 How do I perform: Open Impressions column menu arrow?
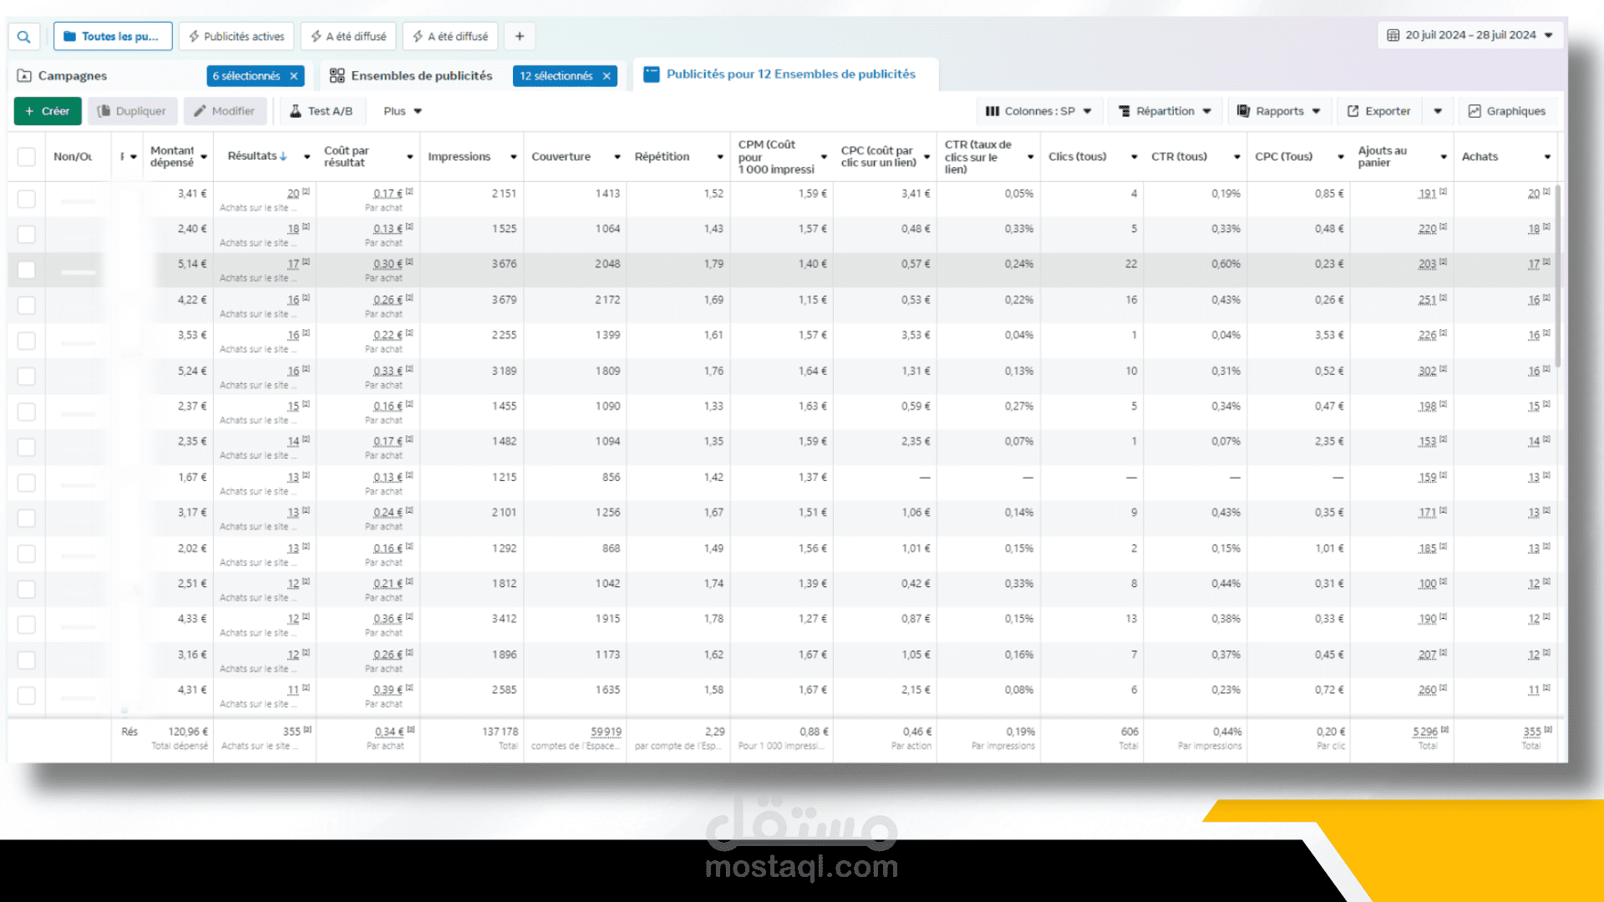coord(513,157)
